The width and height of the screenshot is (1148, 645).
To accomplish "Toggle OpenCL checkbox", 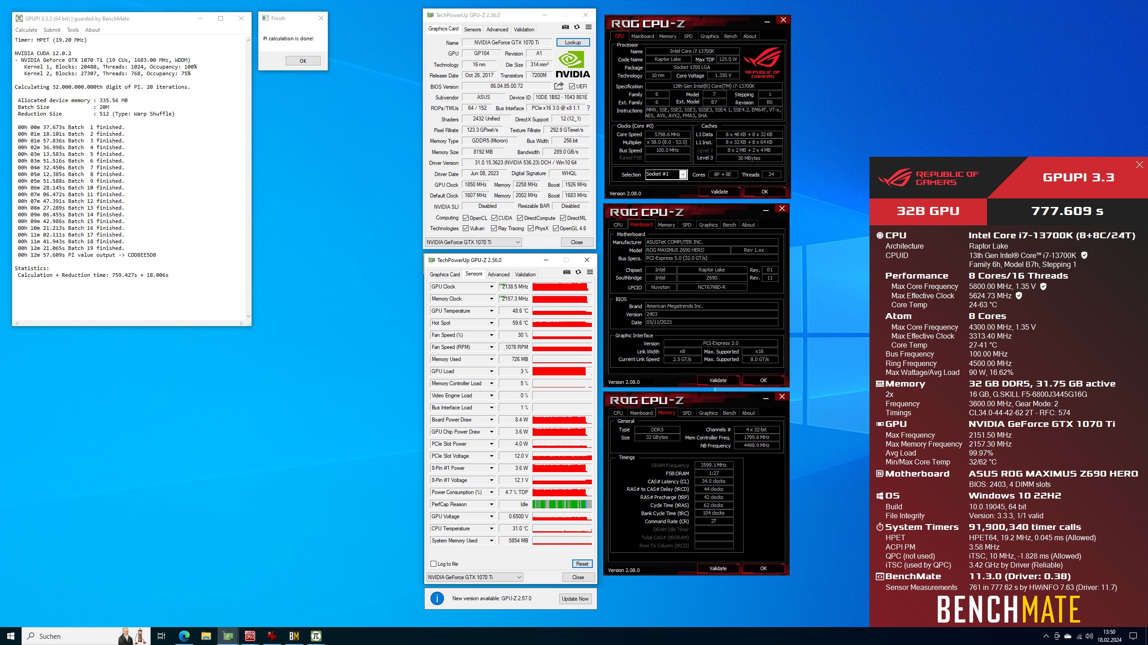I will (466, 218).
